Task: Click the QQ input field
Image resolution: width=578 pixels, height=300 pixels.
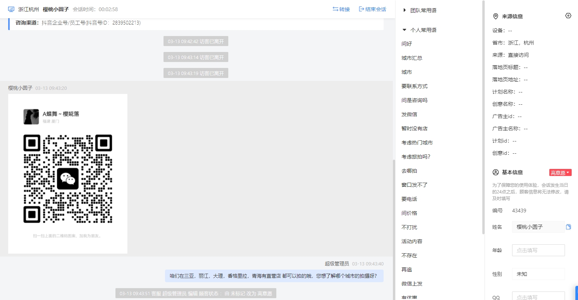Action: tap(539, 296)
